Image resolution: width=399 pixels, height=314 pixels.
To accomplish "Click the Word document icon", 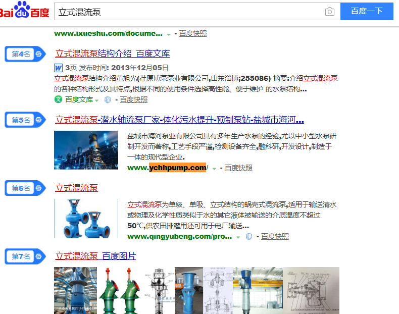I will [58, 68].
